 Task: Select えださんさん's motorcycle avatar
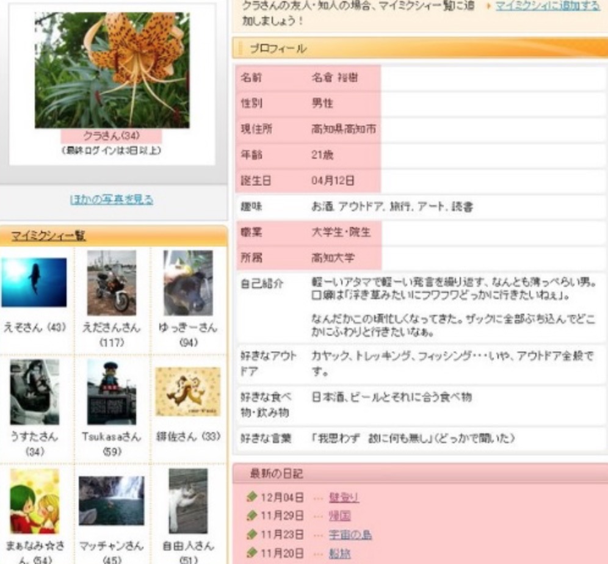pyautogui.click(x=112, y=282)
